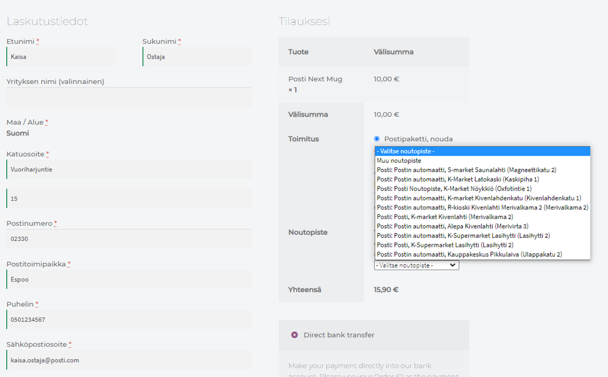The image size is (608, 377).
Task: Click the Puhelin field with 0501234567
Action: point(129,320)
